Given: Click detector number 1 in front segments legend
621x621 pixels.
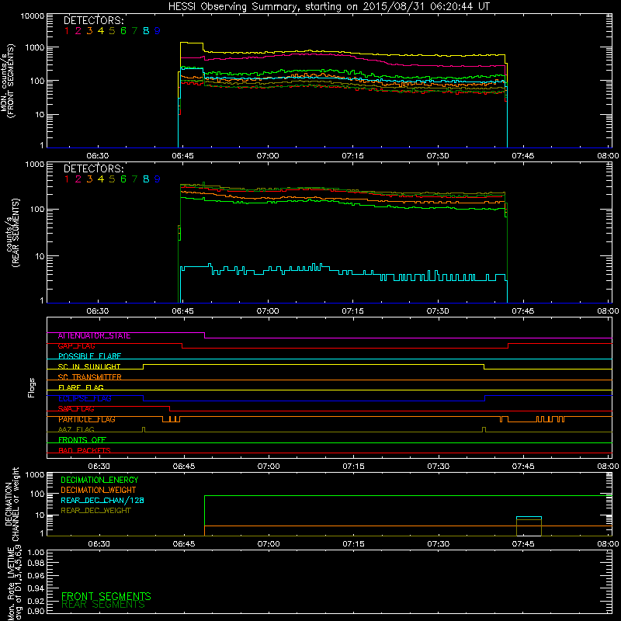Looking at the screenshot, I should coord(67,31).
